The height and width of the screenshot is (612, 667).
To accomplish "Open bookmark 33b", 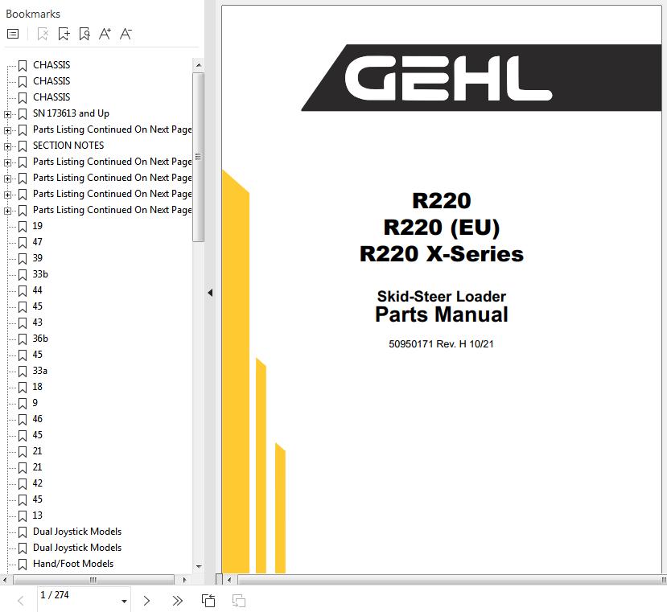I will click(x=40, y=274).
